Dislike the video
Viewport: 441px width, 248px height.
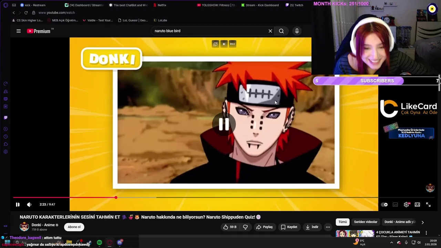(246, 227)
